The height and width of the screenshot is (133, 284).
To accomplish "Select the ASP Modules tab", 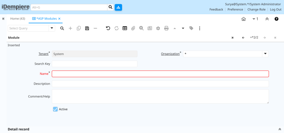I will pyautogui.click(x=45, y=19).
